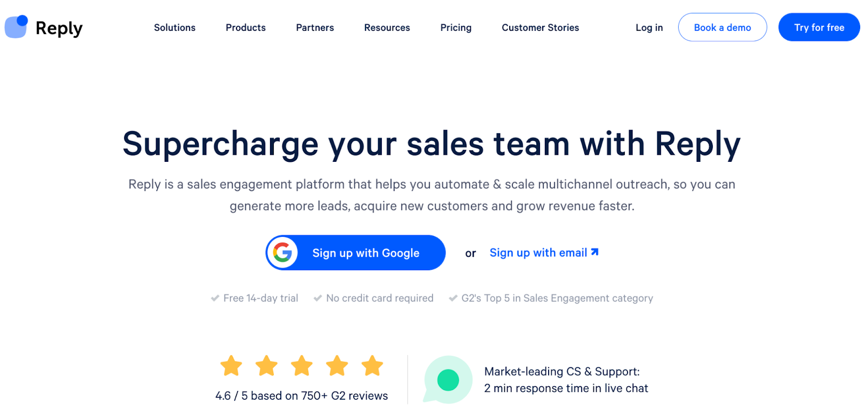Click the checkmark beside No credit card required

pos(318,298)
